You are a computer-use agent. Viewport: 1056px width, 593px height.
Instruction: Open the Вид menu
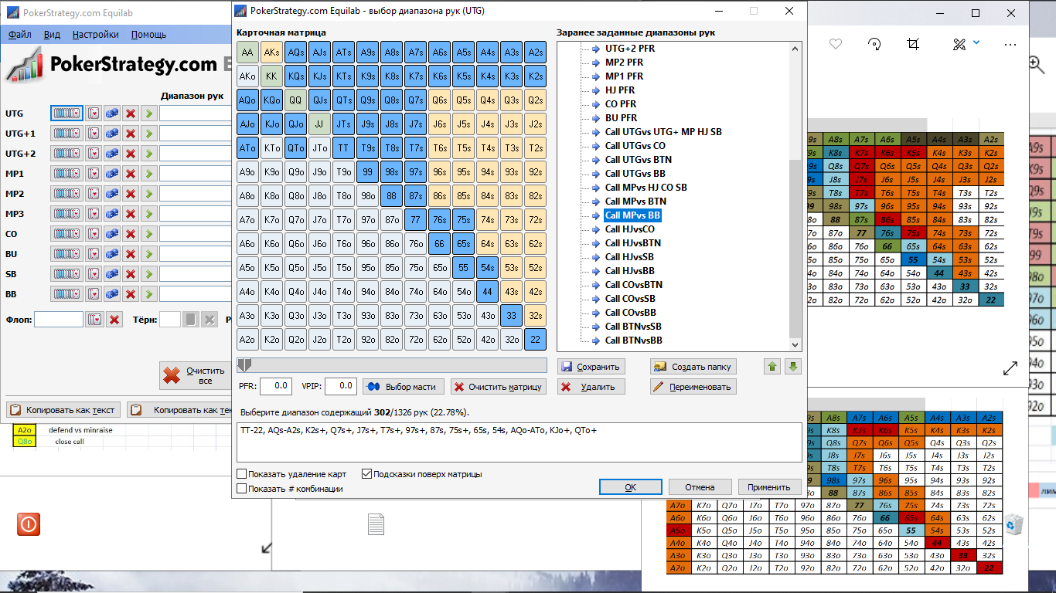(52, 35)
